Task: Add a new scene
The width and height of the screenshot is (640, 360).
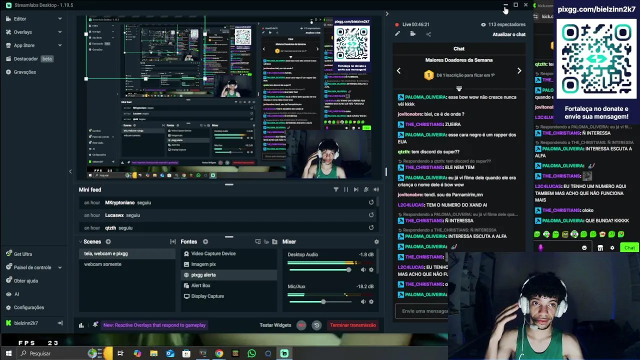Action: coord(108,241)
